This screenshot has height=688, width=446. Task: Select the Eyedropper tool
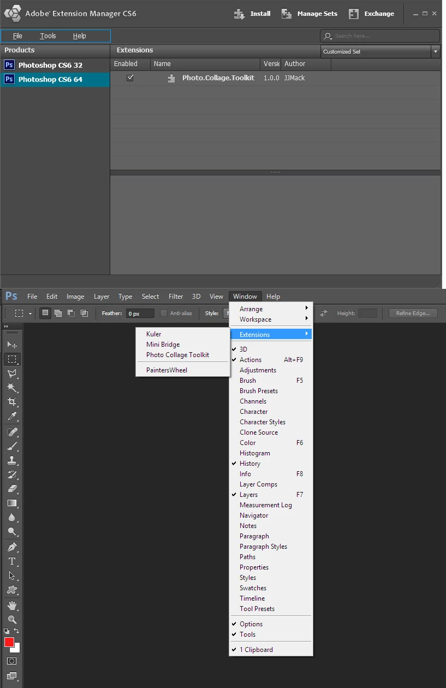[x=12, y=416]
